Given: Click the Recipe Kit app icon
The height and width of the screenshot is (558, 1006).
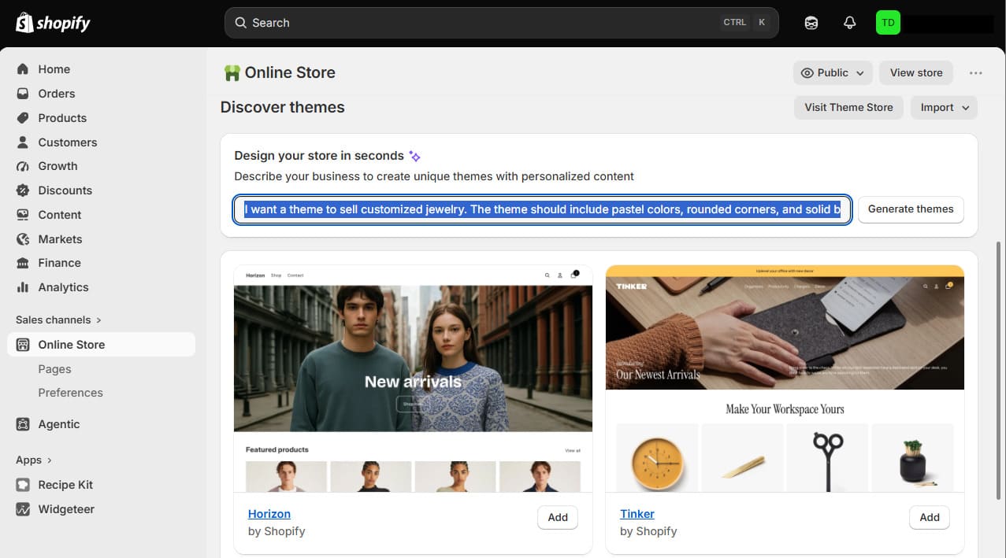Looking at the screenshot, I should [23, 485].
